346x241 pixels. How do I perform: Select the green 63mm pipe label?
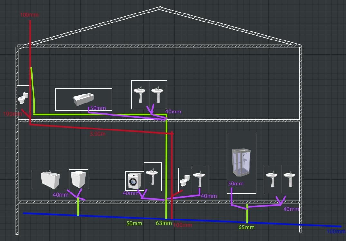pyautogui.click(x=164, y=223)
